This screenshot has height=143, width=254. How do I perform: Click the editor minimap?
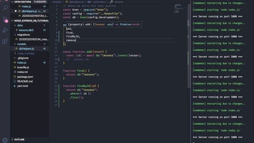click(179, 9)
